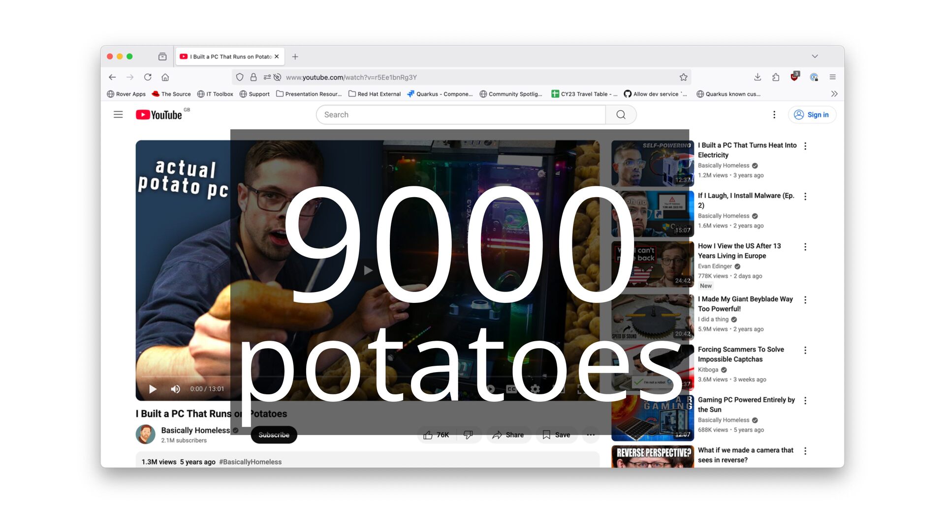Go to browser home page
The height and width of the screenshot is (531, 945).
pyautogui.click(x=165, y=77)
